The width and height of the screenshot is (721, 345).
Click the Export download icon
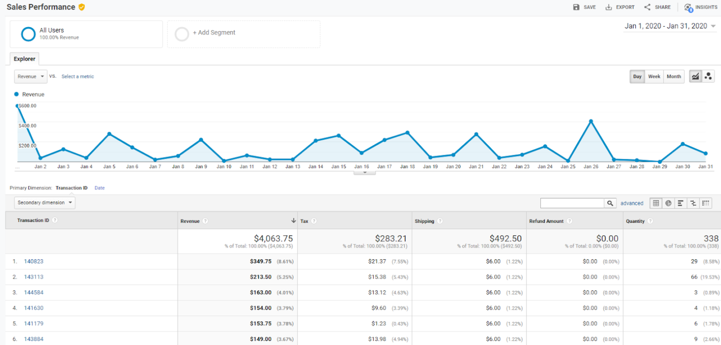click(x=609, y=8)
